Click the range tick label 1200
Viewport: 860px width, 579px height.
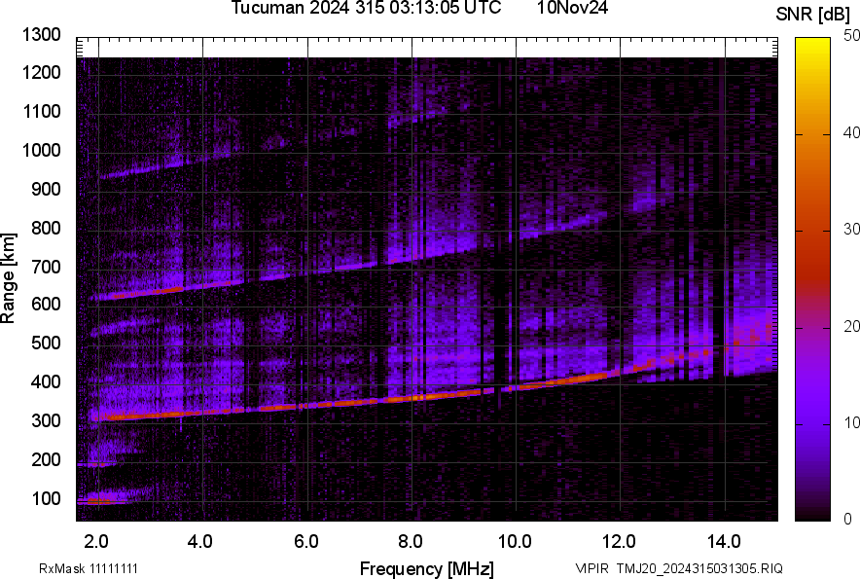[41, 72]
